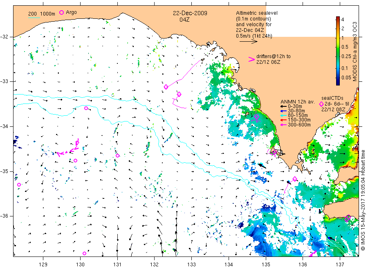
Task: Select sealCTD diamond near 132.7E 33.3S
Action: [x=179, y=94]
